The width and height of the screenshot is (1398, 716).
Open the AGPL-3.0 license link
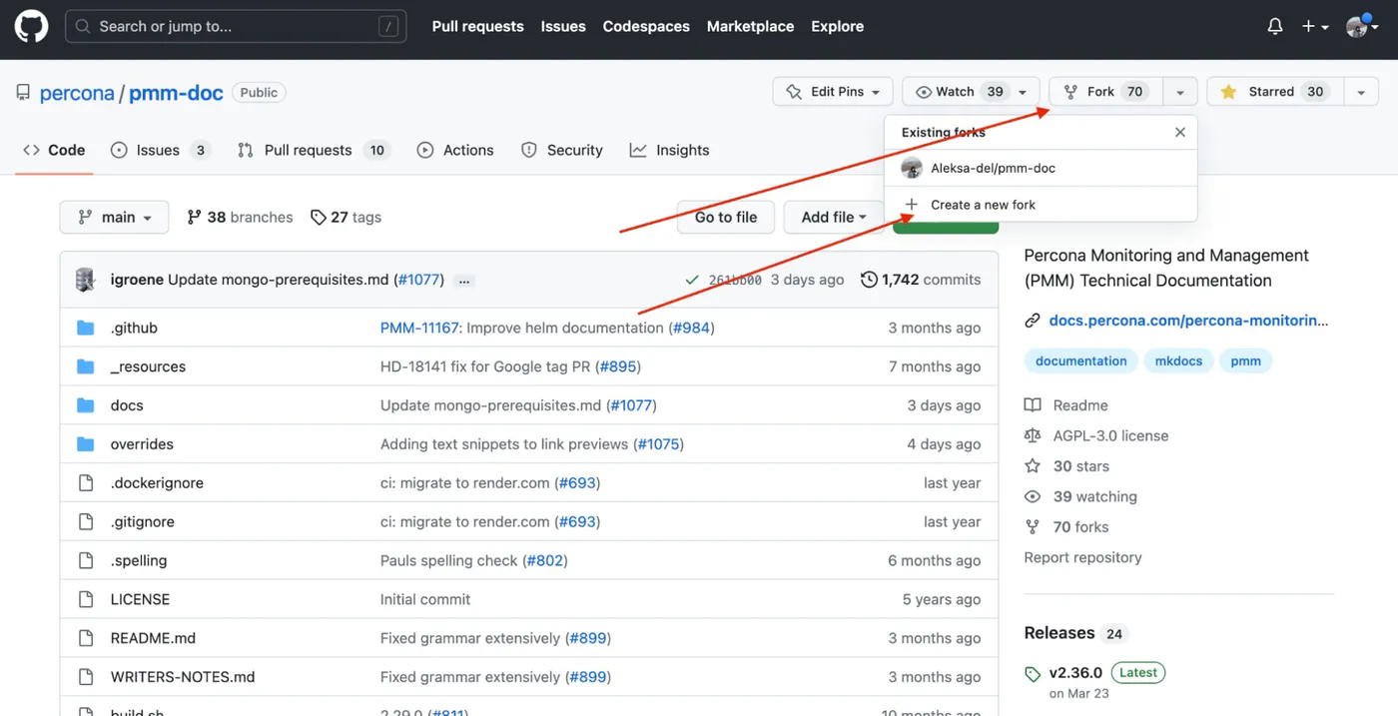(x=1096, y=436)
